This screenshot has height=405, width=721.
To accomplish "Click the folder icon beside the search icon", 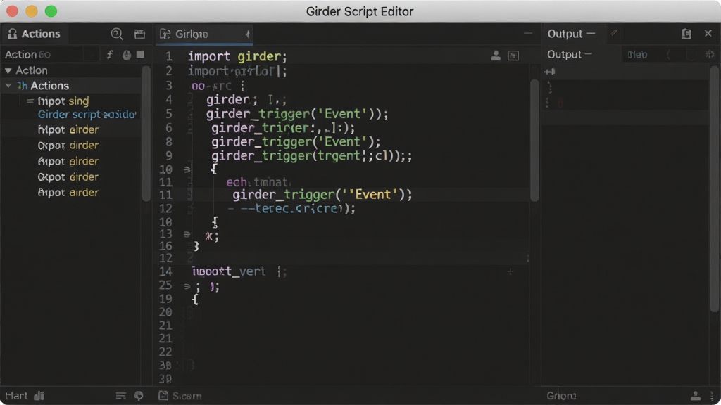I will pyautogui.click(x=139, y=34).
